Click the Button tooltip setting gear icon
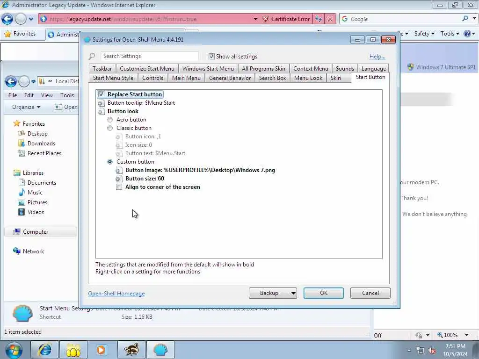This screenshot has width=479, height=359. pos(101,103)
